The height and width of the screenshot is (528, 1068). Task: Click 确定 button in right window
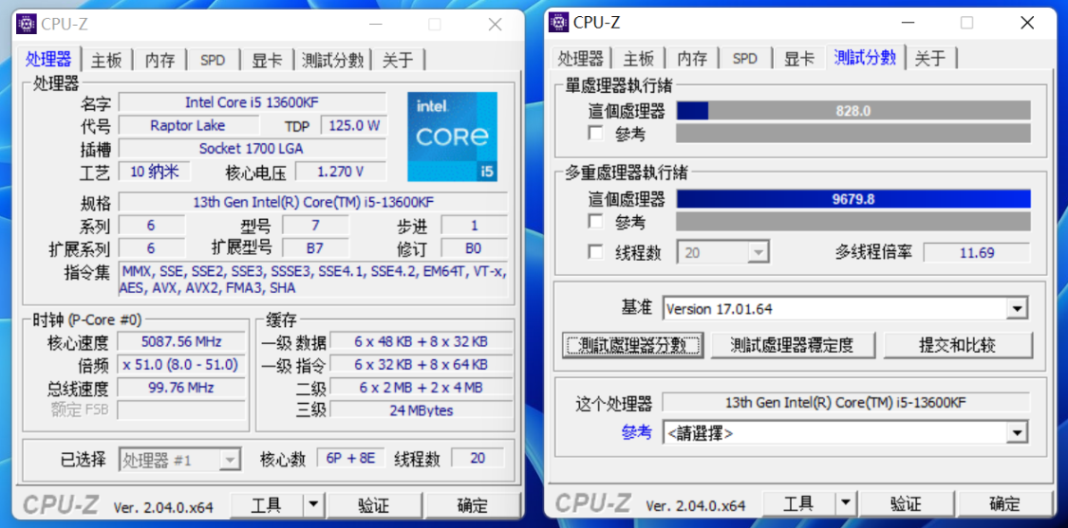point(1004,504)
